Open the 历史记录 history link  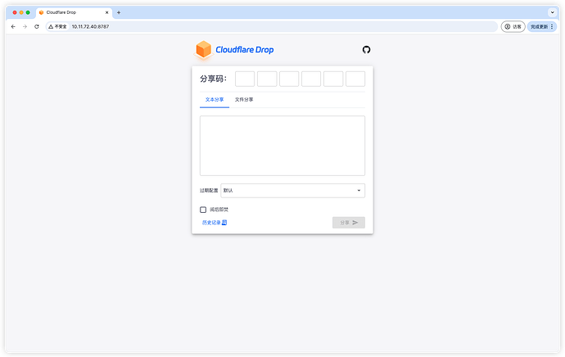tap(211, 222)
